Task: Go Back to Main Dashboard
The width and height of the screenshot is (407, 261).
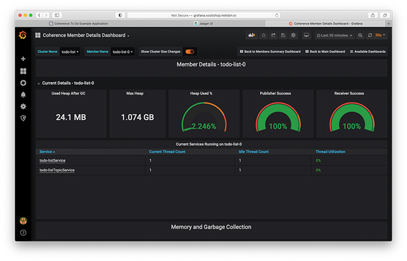Action: tap(325, 52)
